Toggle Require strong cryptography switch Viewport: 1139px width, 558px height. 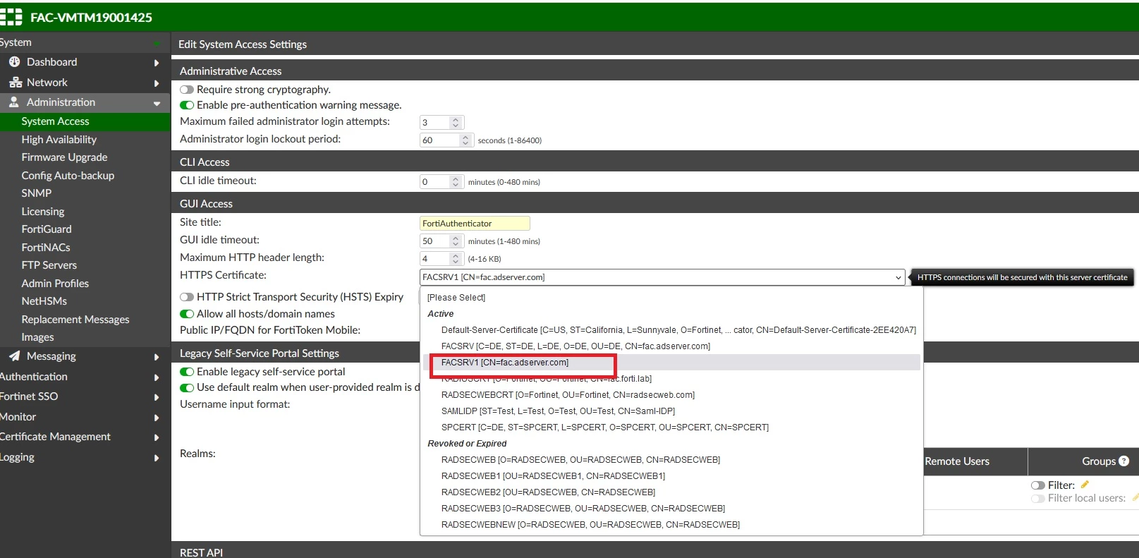pyautogui.click(x=187, y=90)
